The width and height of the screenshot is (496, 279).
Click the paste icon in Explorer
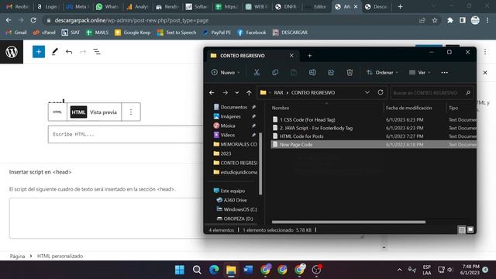[x=294, y=72]
